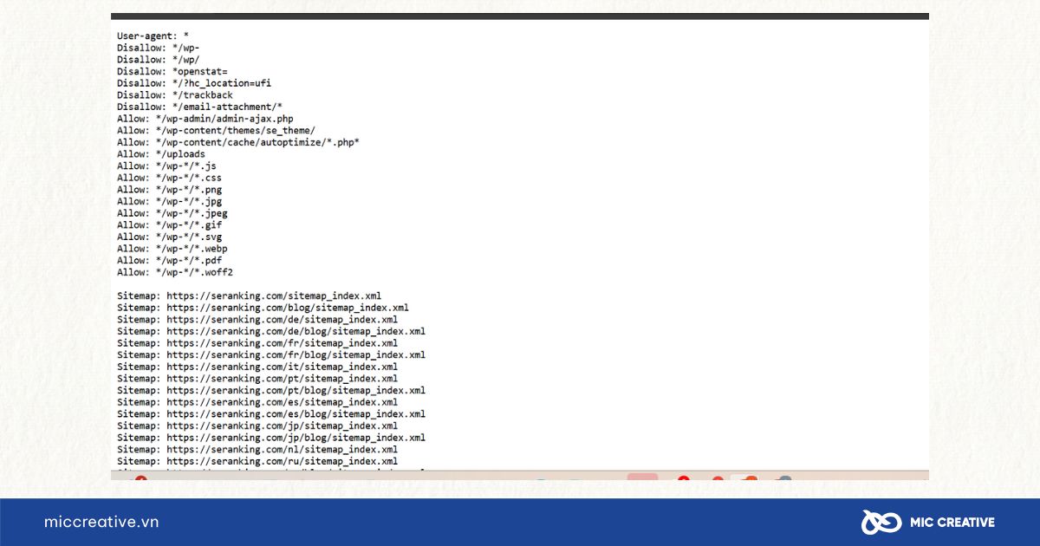This screenshot has height=546, width=1040.
Task: Click the seranking.com/it/sitemap_index.xml sitemap line
Action: (x=257, y=367)
